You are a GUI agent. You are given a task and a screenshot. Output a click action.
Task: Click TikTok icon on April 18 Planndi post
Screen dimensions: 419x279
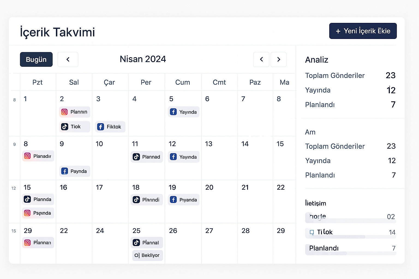point(136,199)
